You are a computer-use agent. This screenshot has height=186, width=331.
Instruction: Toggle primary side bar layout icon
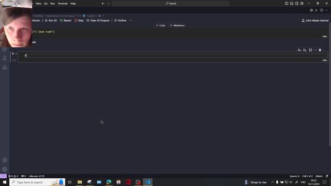point(287,4)
